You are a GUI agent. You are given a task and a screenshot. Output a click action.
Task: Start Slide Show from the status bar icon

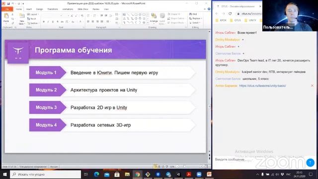point(167,167)
